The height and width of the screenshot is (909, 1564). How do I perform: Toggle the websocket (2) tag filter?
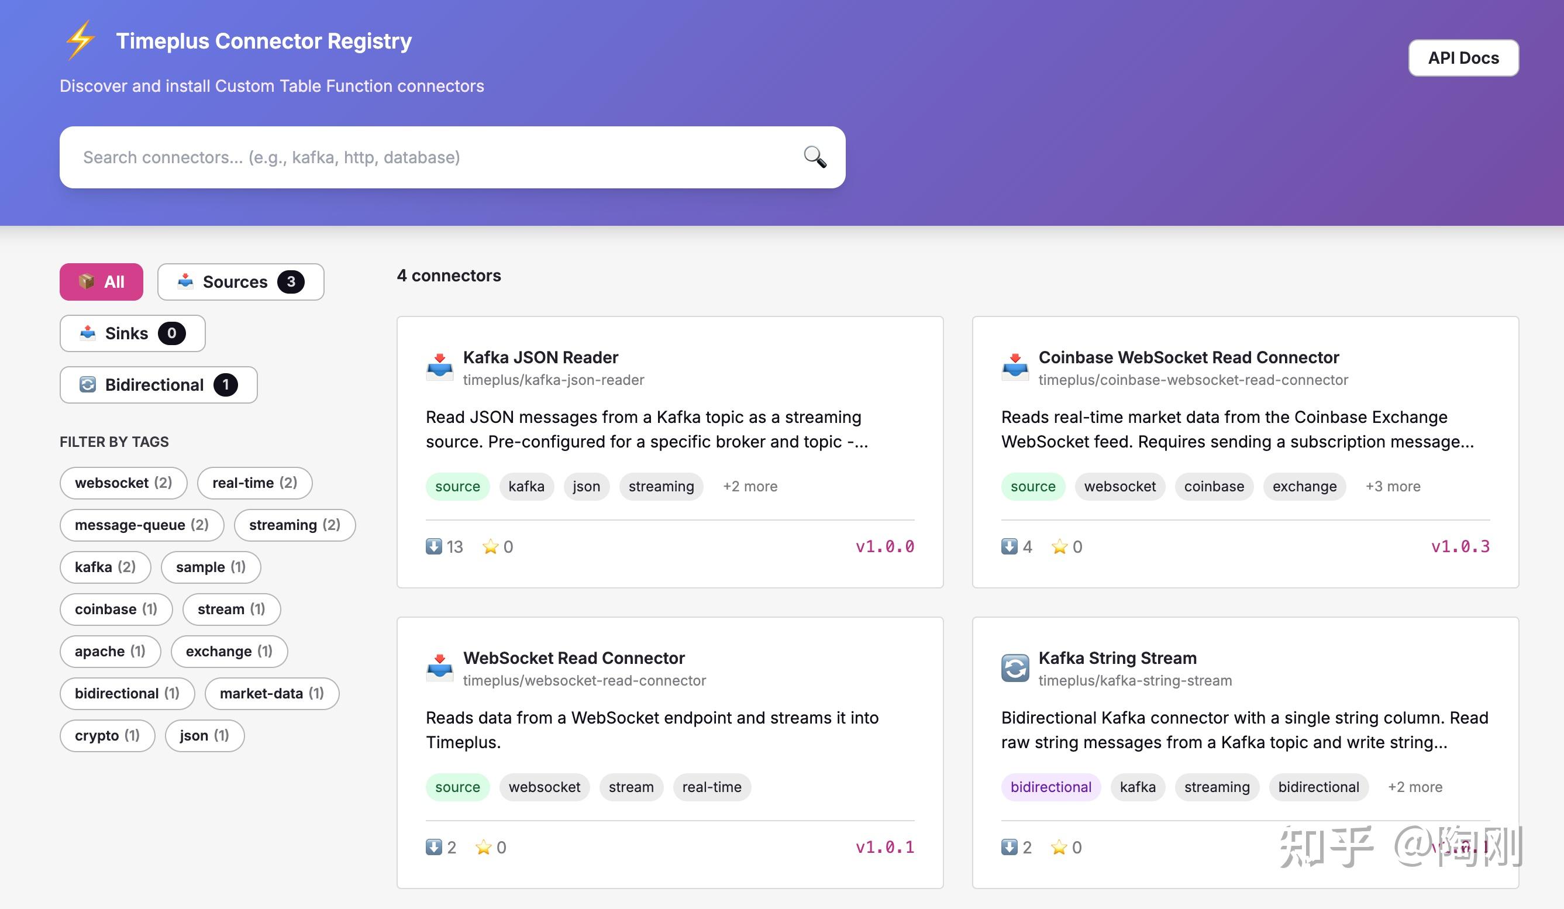click(x=123, y=483)
